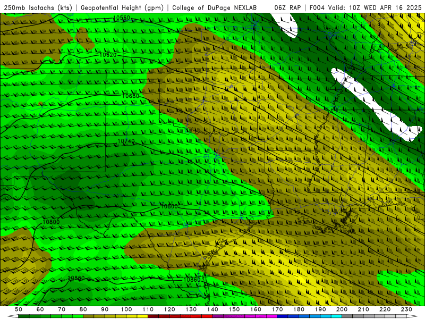Screen dimensions: 425x319
Task: Click the "College of DuPage NEXLAB" header text
Action: 215,8
